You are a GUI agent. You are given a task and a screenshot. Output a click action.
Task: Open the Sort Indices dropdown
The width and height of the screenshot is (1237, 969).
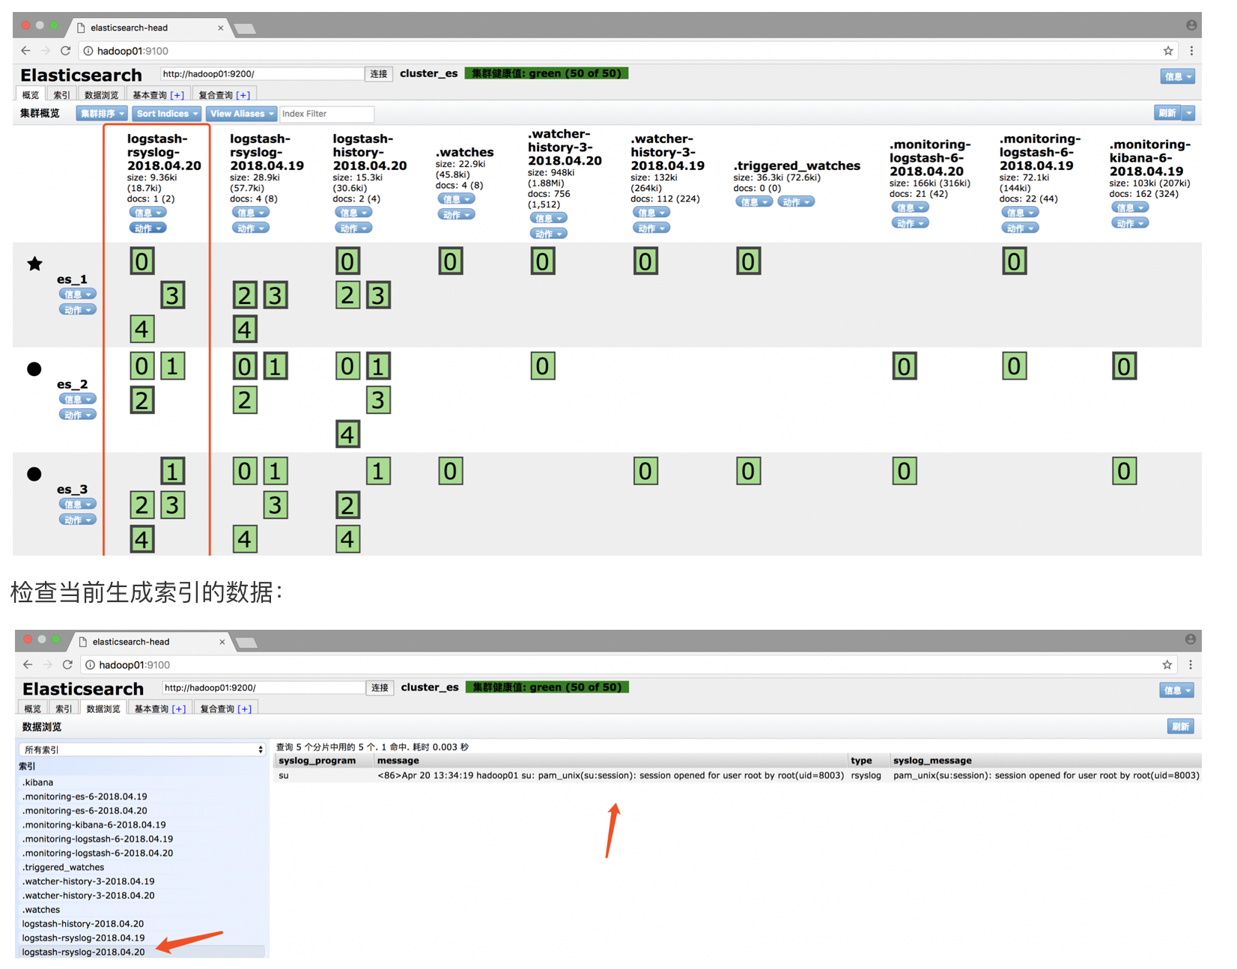[167, 114]
